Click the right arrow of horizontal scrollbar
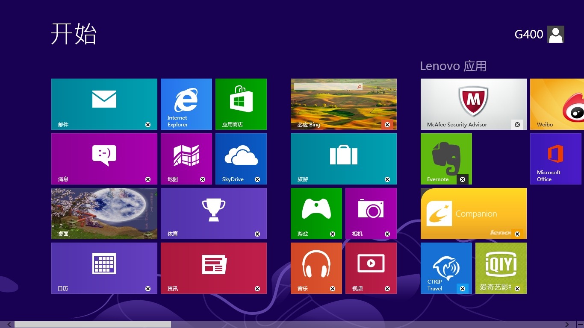Viewport: 584px width, 328px height. pos(567,325)
